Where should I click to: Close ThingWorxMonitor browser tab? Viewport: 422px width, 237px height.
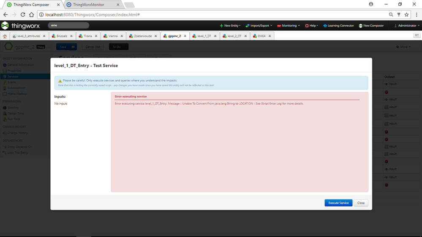118,5
